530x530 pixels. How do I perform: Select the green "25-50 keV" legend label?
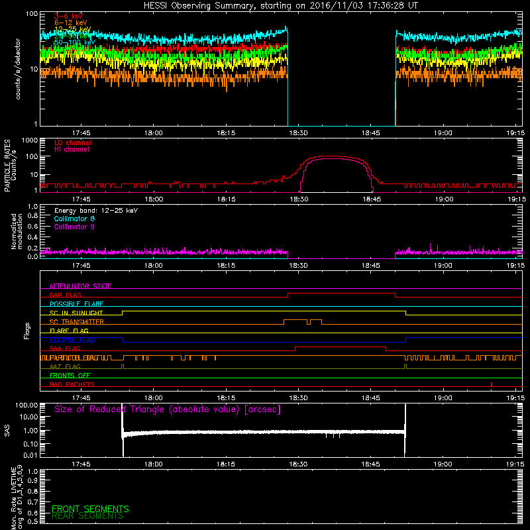(x=73, y=36)
